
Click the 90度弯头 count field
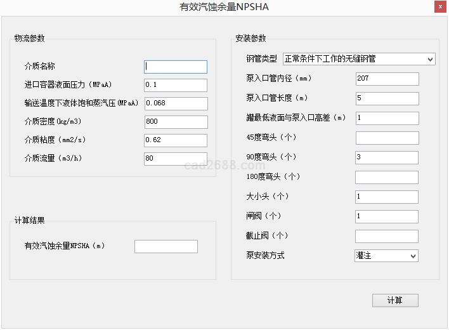coord(387,157)
